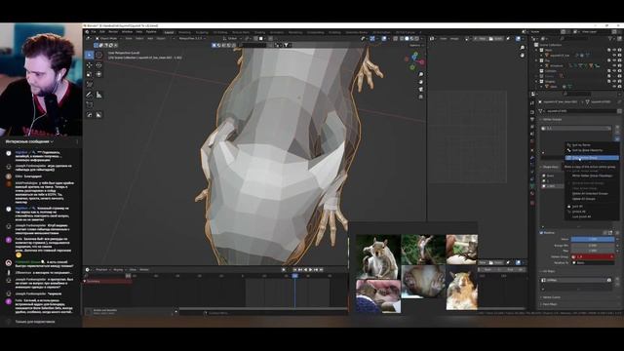
Task: Click the viewport navigation gizmo
Action: tap(414, 60)
